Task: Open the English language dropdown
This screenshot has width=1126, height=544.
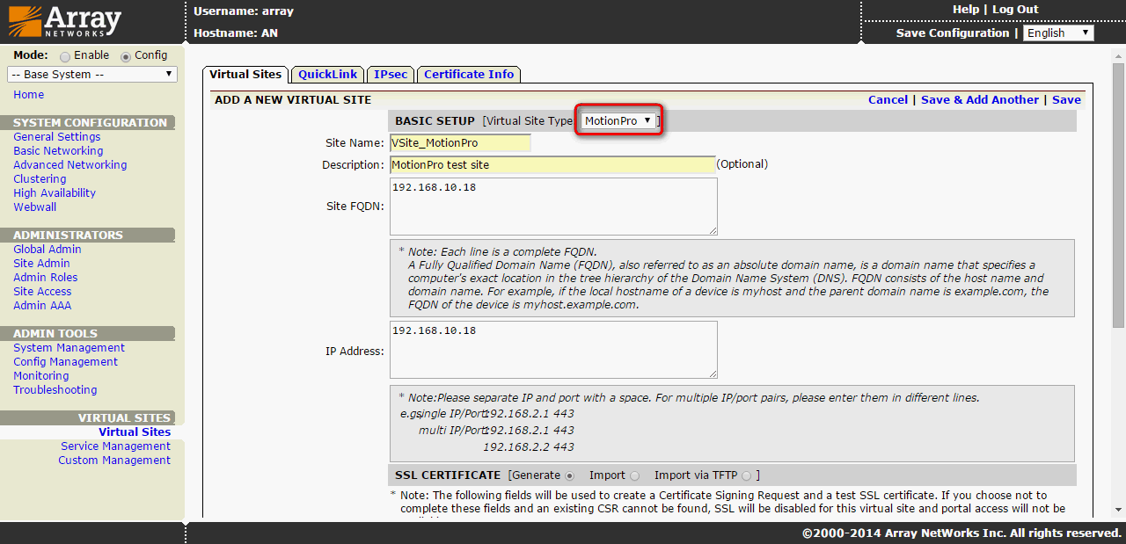Action: coord(1058,33)
